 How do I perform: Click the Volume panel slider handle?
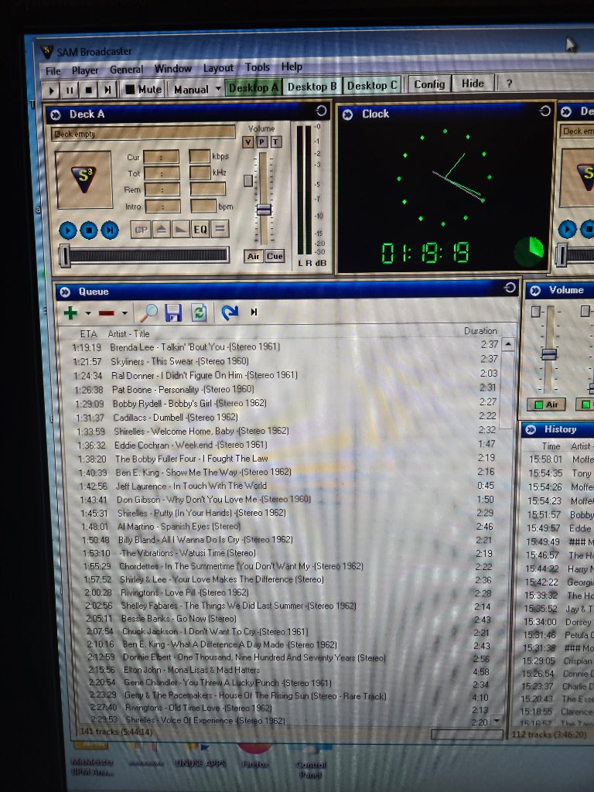tap(549, 354)
